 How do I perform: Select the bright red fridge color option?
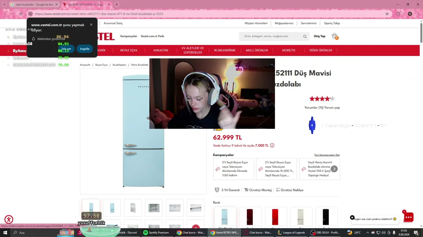coord(275,217)
